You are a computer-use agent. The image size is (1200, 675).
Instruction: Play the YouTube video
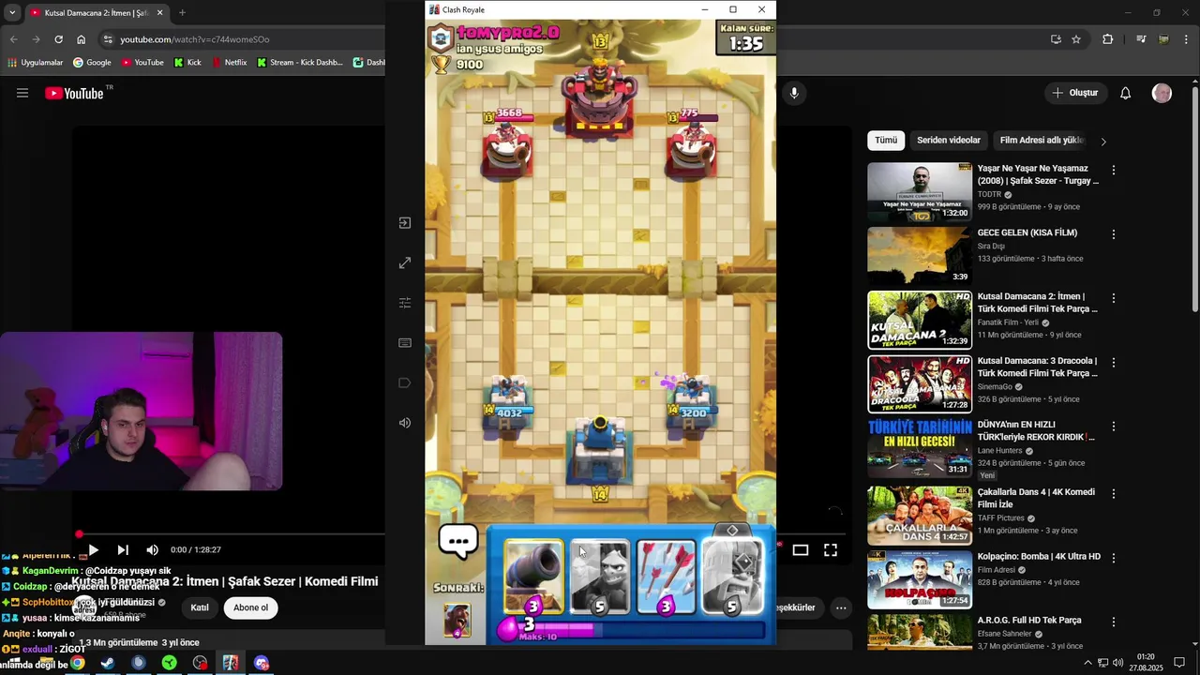(93, 550)
